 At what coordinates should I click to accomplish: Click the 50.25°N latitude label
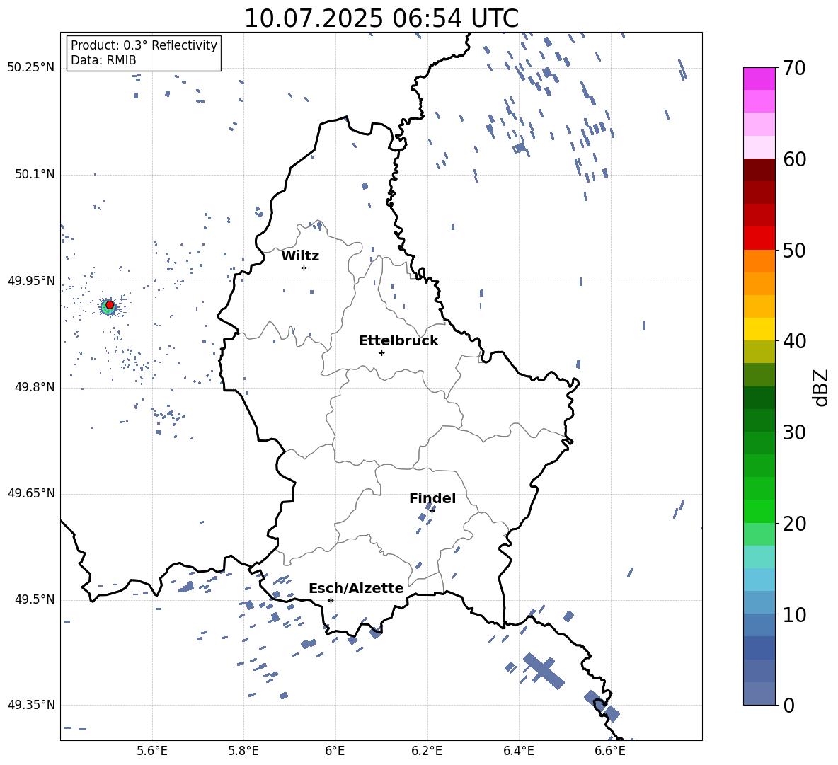coord(30,68)
